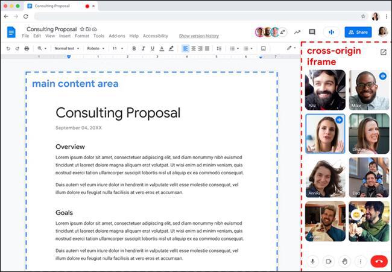Select Mike's video thumbnail
This screenshot has width=392, height=272.
pos(368,90)
